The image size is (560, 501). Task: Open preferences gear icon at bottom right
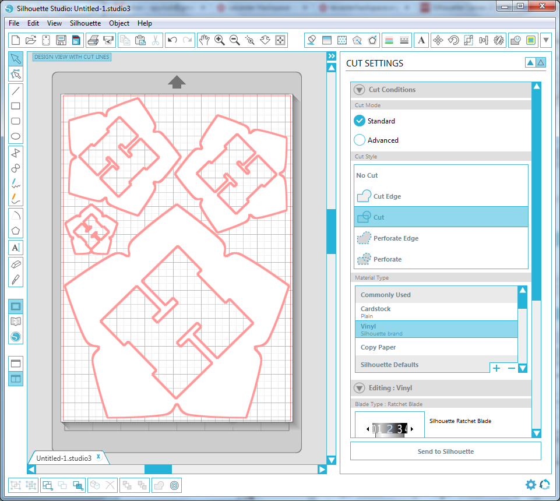[x=531, y=485]
